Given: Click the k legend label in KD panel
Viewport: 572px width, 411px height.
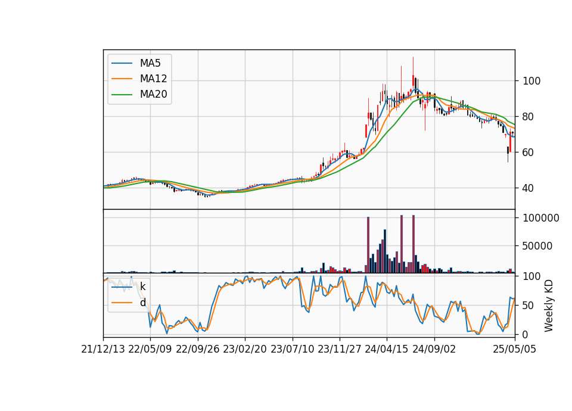Looking at the screenshot, I should 142,287.
